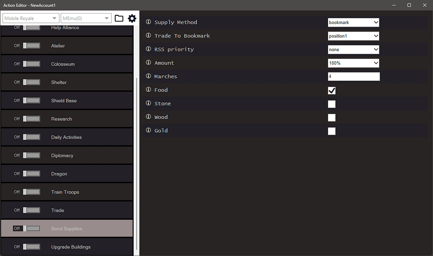
Task: Enable the Stone resource checkbox
Action: coord(332,104)
